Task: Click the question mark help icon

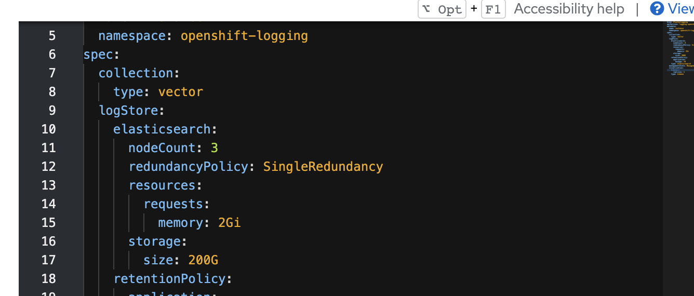Action: [x=657, y=9]
